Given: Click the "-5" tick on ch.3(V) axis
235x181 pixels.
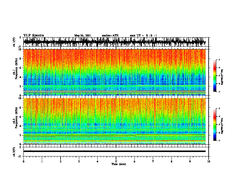Looking at the screenshot, I should pos(20,156).
